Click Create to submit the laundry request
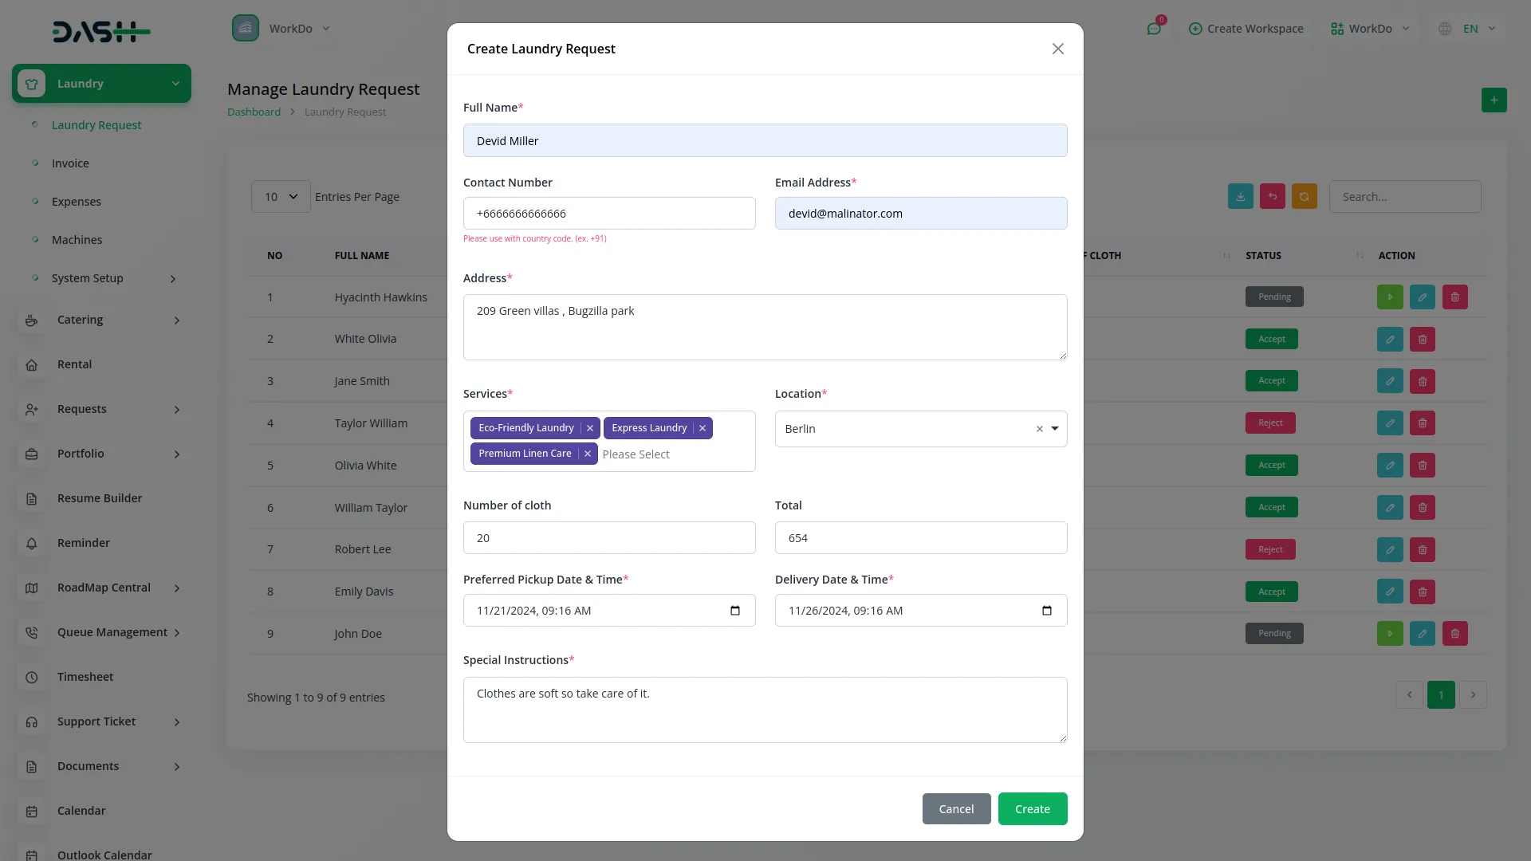This screenshot has width=1531, height=861. [x=1032, y=808]
